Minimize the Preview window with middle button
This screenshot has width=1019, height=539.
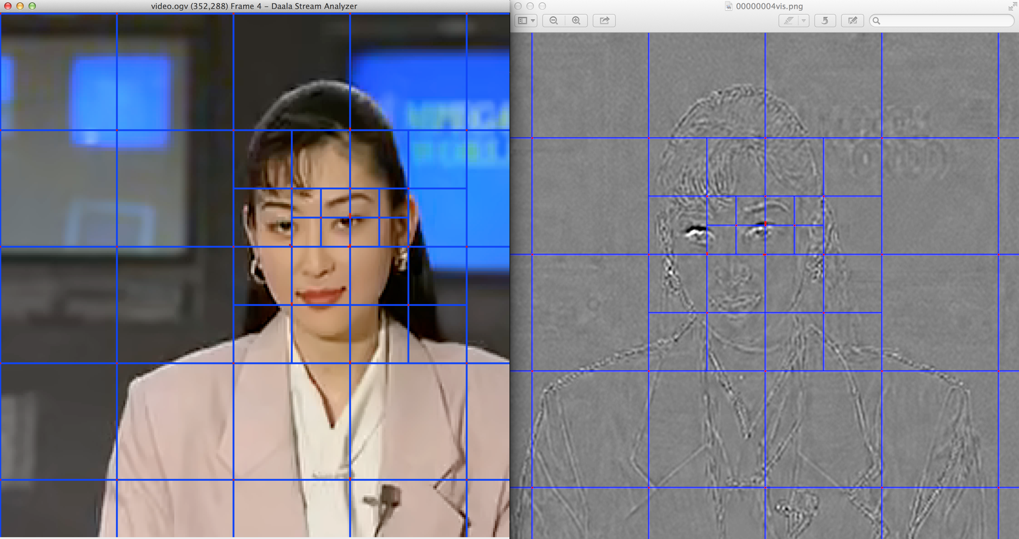530,6
